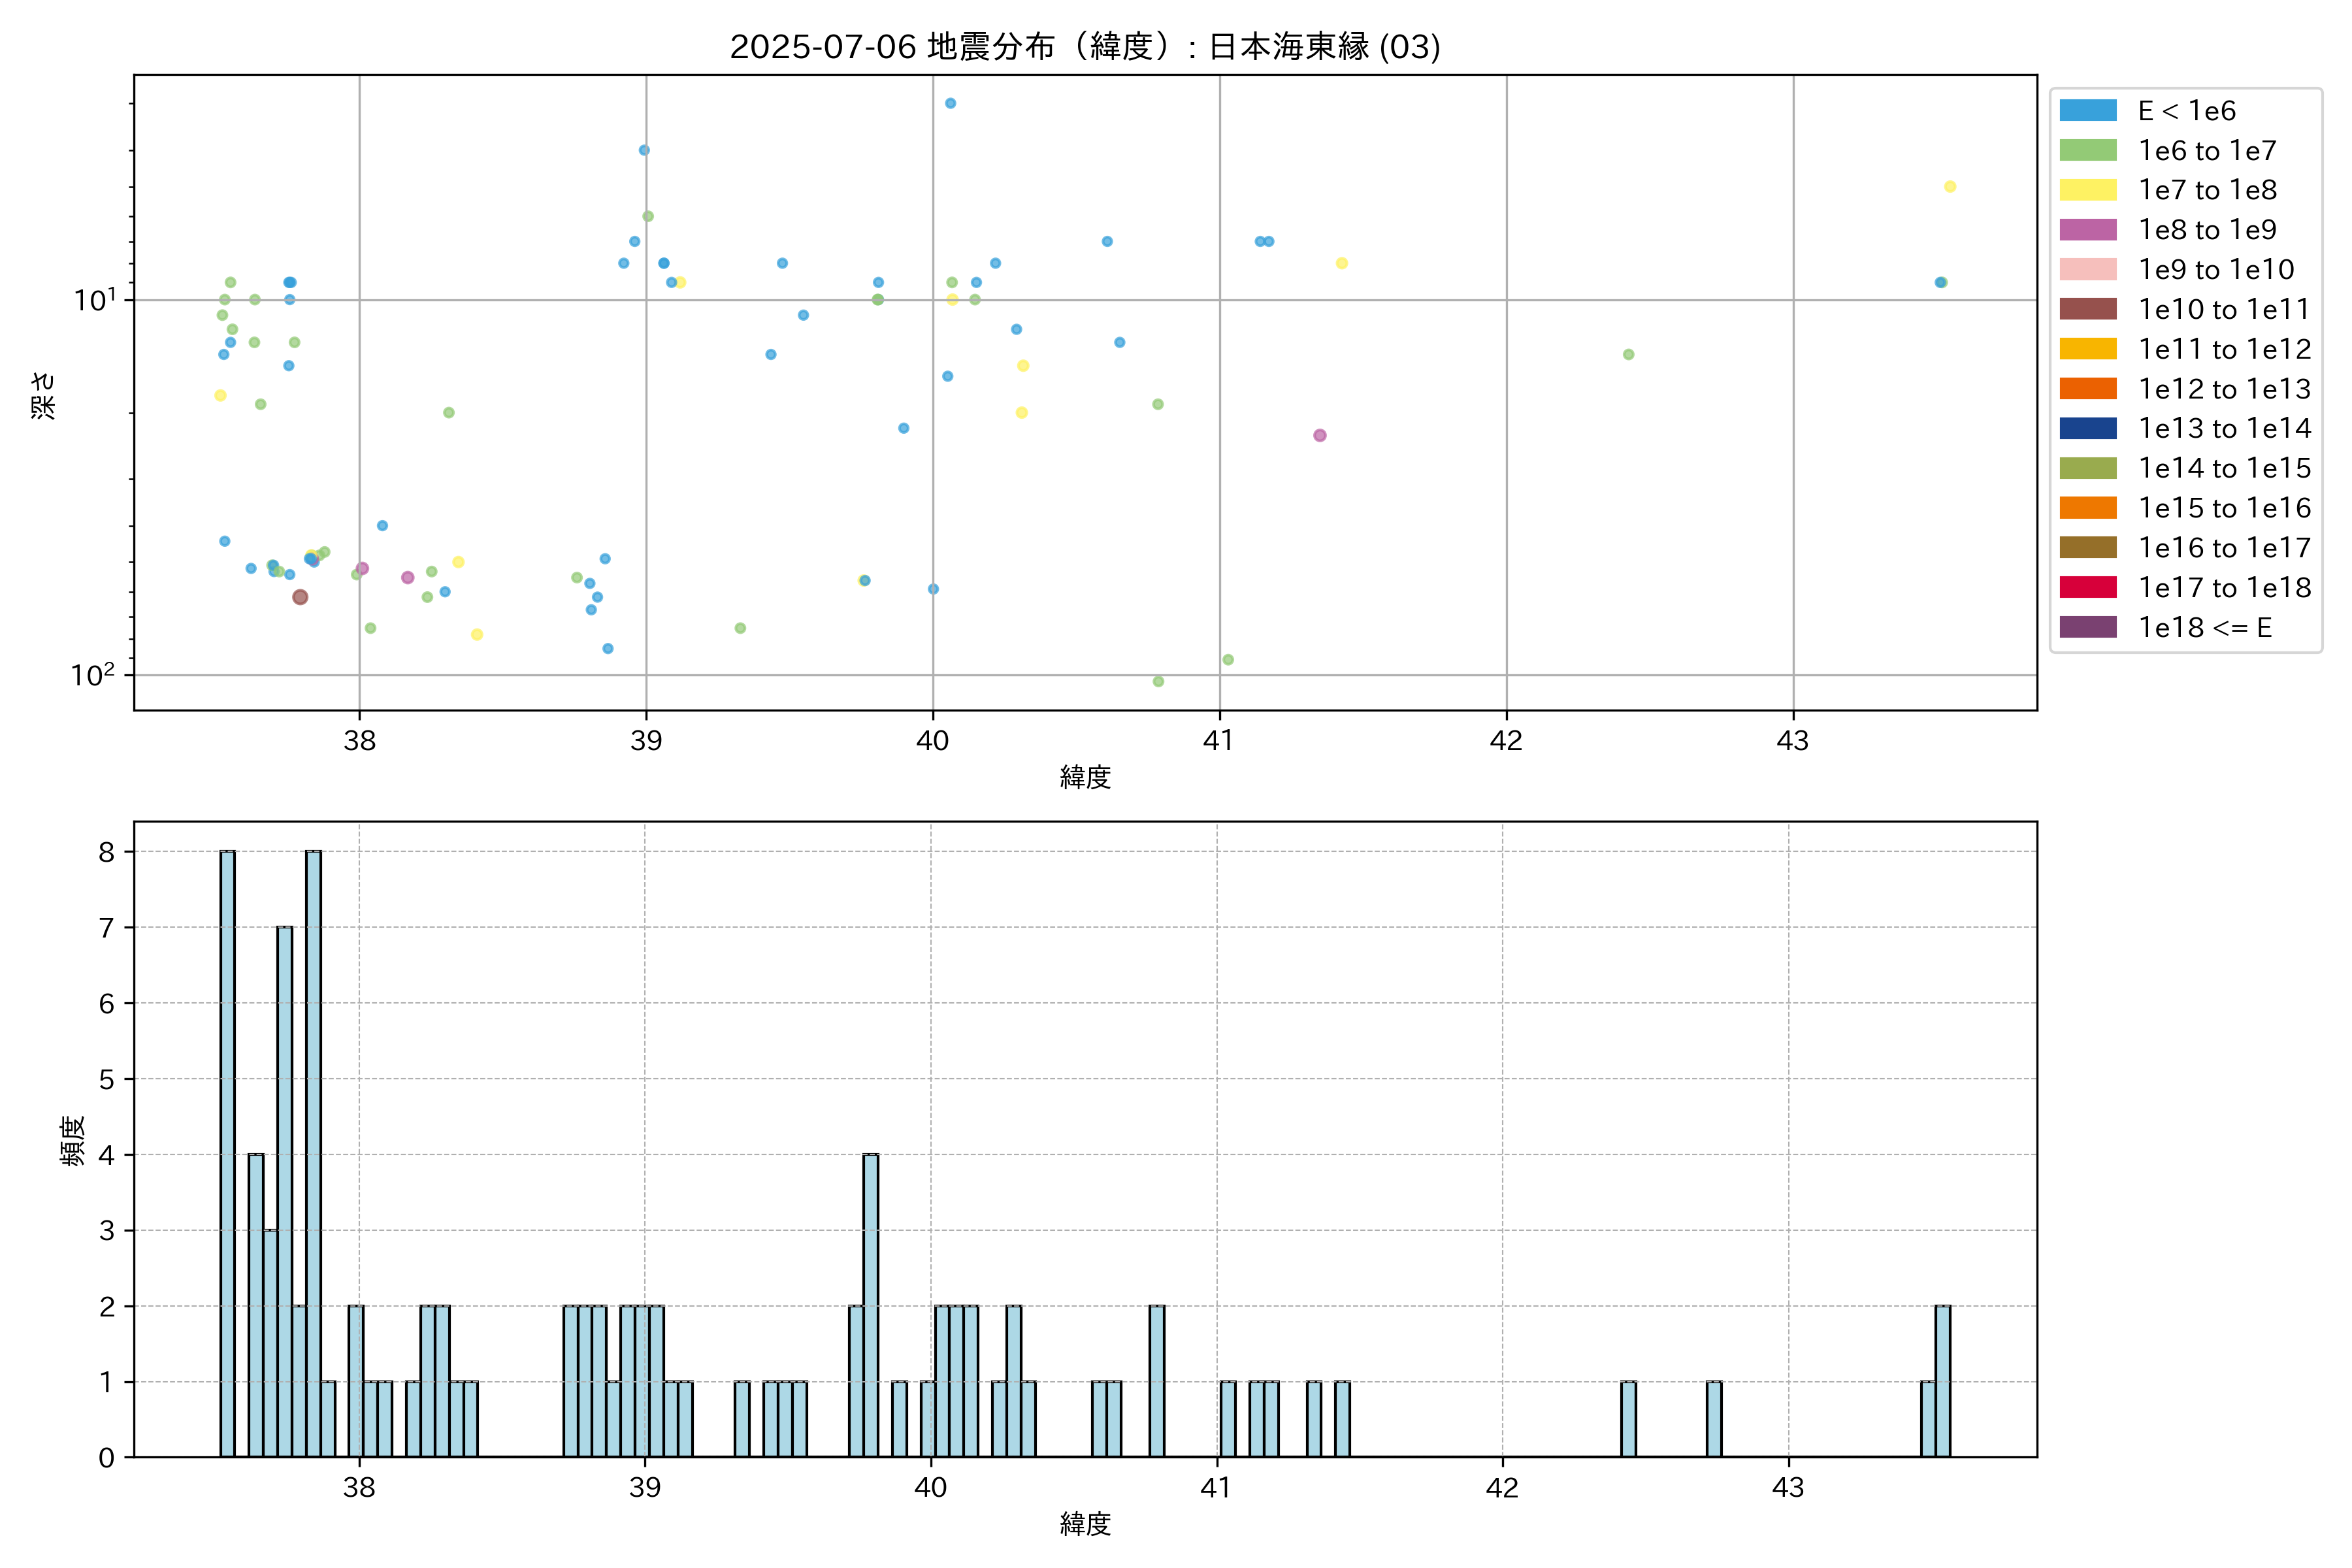Click the leftmost histogram bar of height 8
The height and width of the screenshot is (1568, 2352).
[228, 1154]
